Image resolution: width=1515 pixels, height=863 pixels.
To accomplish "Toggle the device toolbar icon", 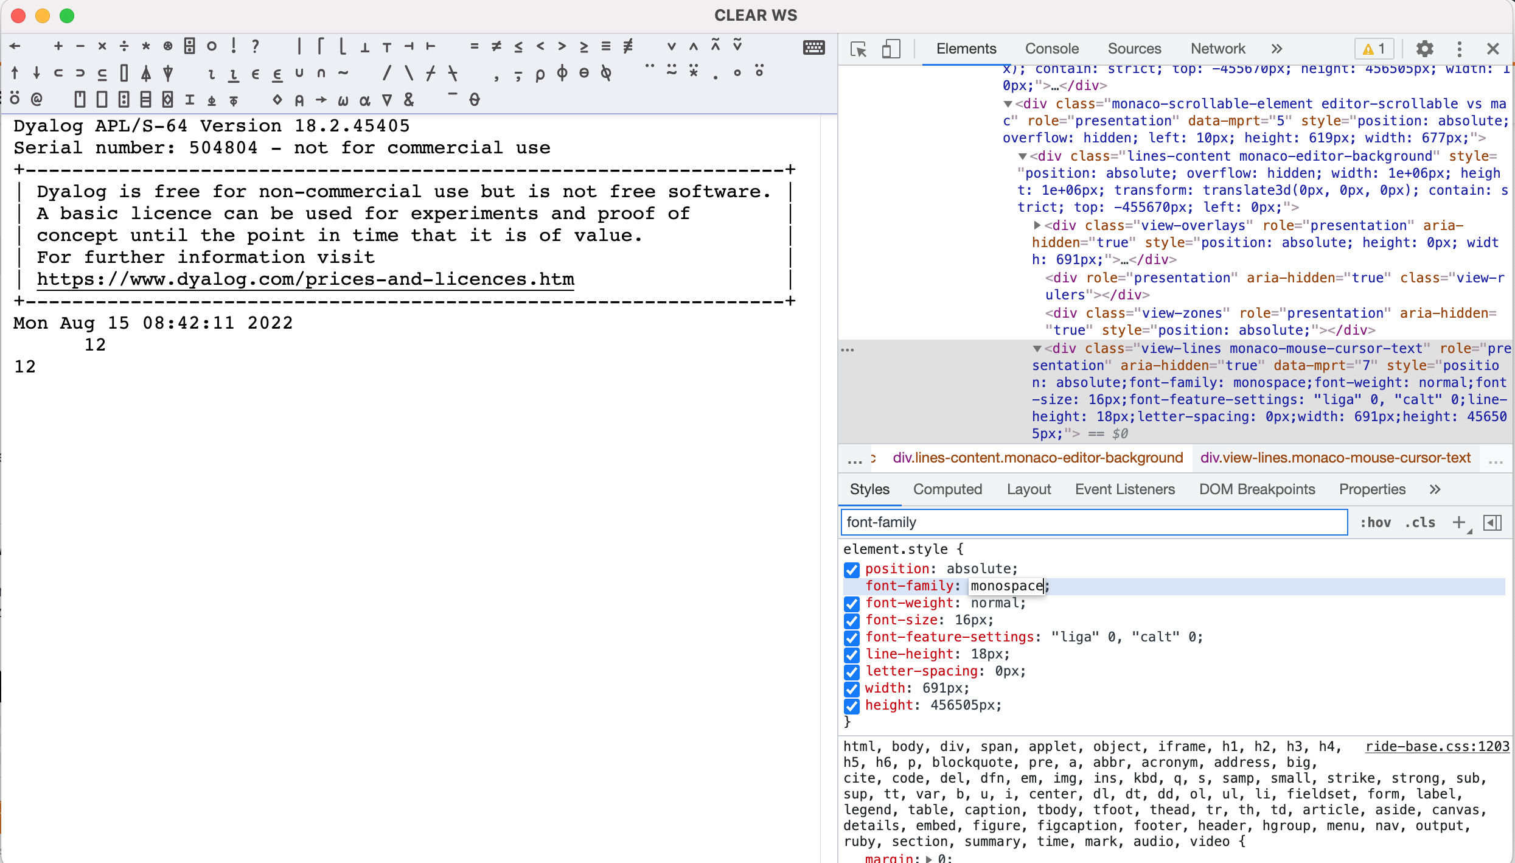I will [x=891, y=49].
